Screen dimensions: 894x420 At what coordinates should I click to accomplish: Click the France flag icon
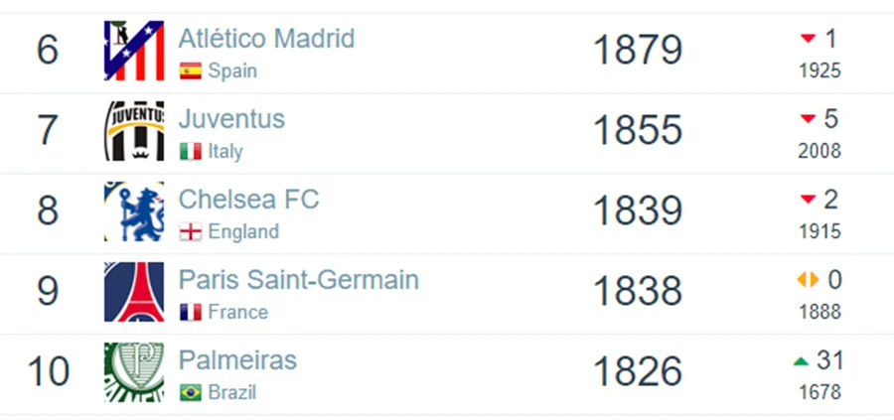tap(191, 313)
